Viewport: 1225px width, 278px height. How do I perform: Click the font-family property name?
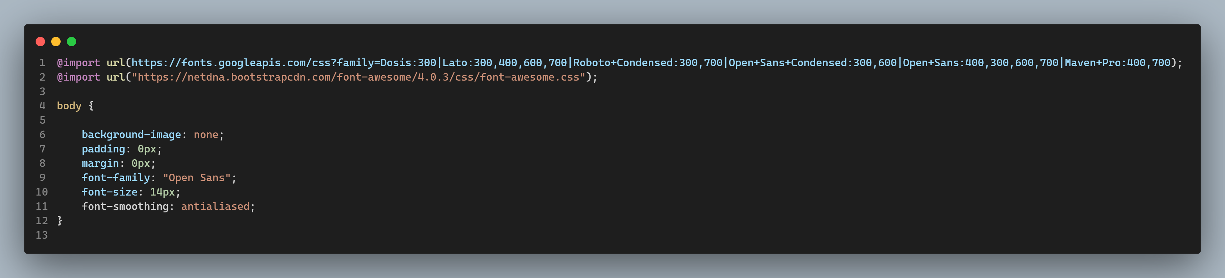[x=116, y=177]
